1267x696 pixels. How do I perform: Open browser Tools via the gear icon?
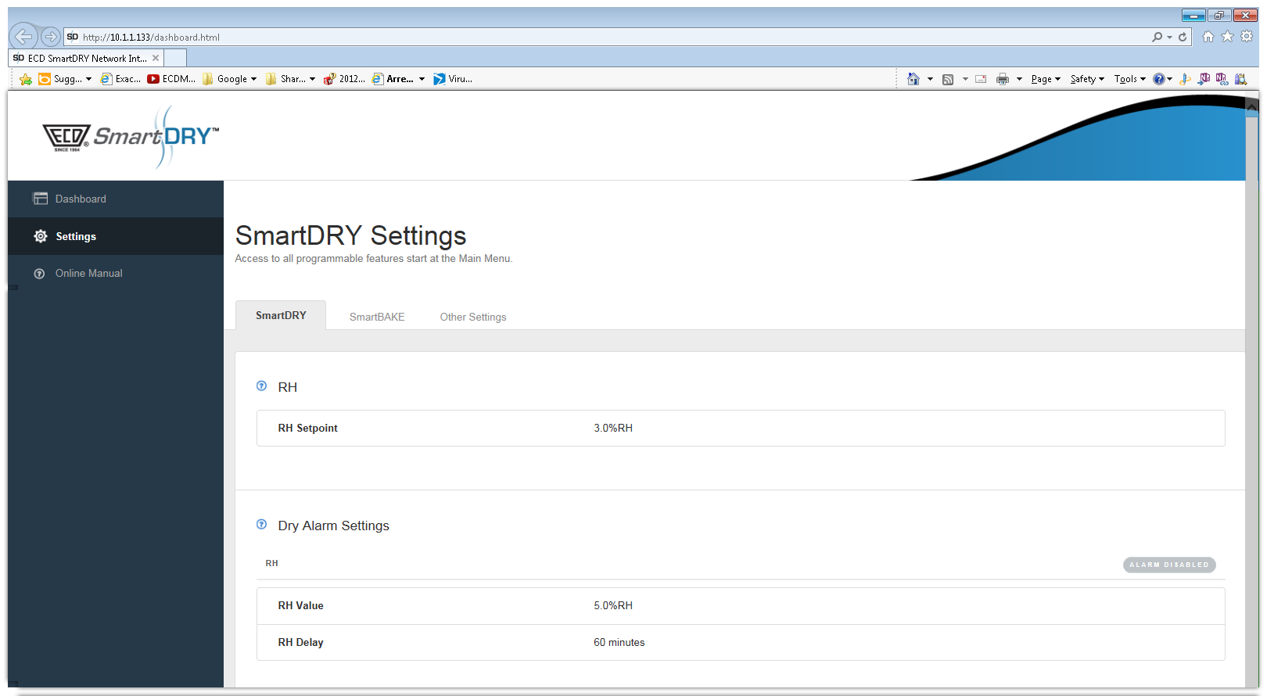(1247, 37)
